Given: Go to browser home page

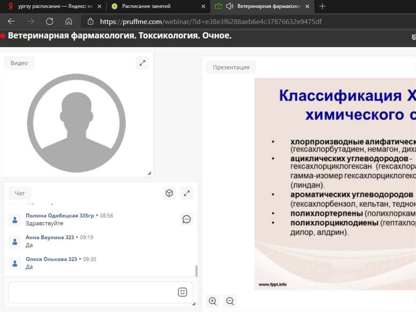Looking at the screenshot, I should pyautogui.click(x=69, y=22).
